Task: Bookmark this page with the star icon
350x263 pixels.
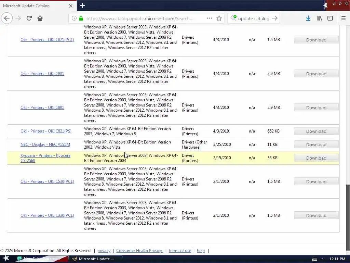Action: coord(219,18)
